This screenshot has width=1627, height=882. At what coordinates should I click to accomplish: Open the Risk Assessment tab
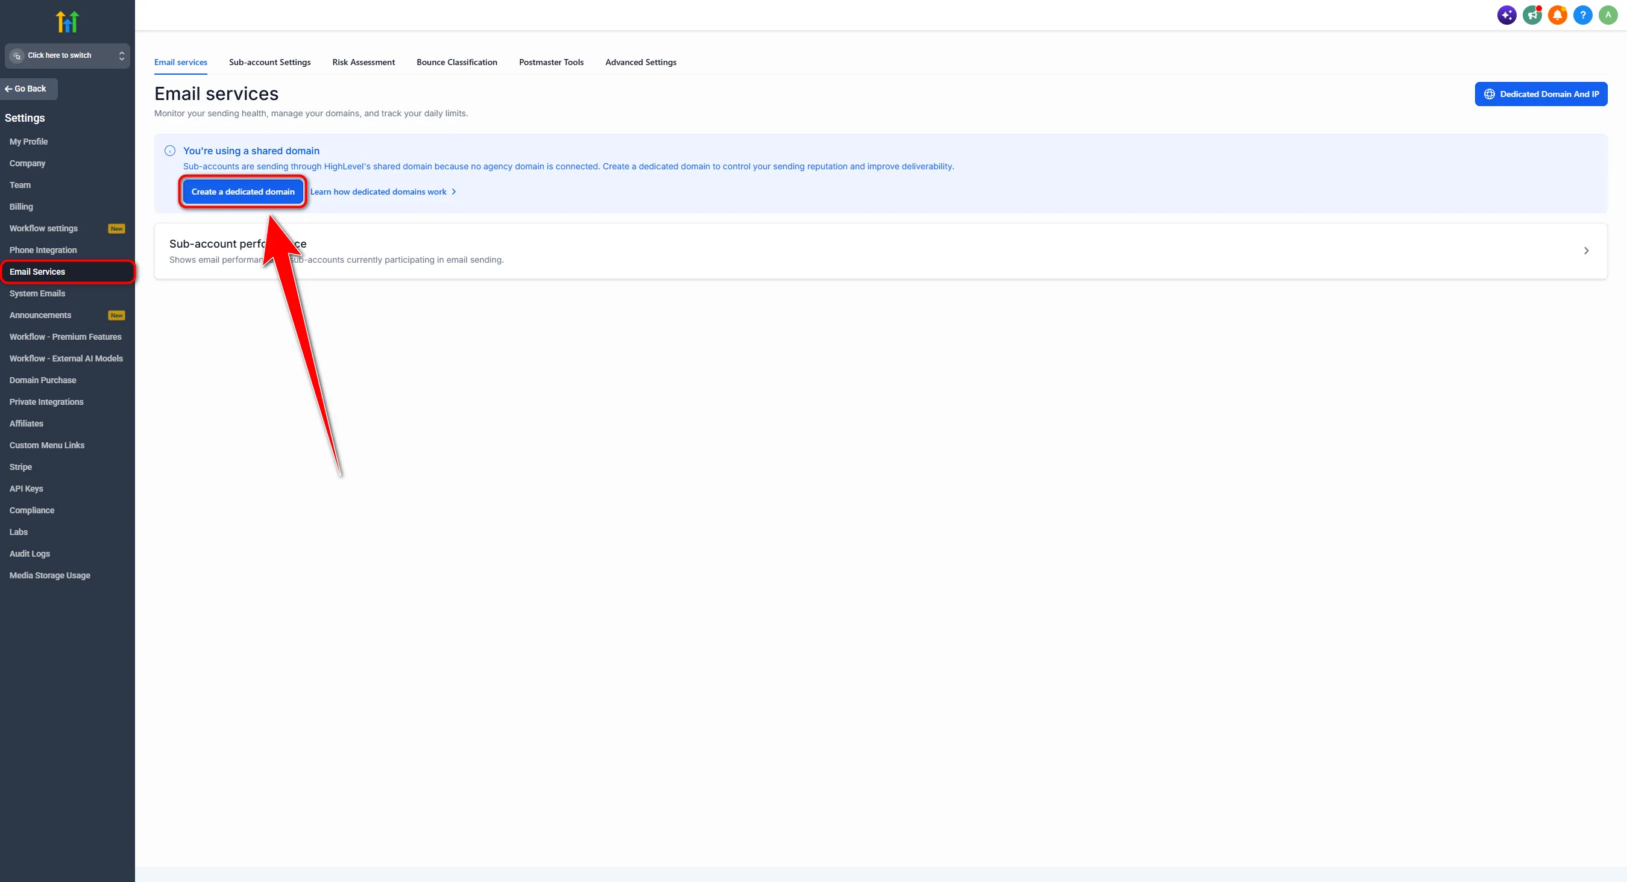(x=363, y=62)
